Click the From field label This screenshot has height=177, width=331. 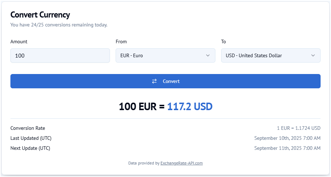pos(121,41)
